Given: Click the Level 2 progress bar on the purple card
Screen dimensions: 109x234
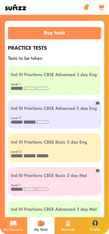Looking at the screenshot, I should 30,122.
